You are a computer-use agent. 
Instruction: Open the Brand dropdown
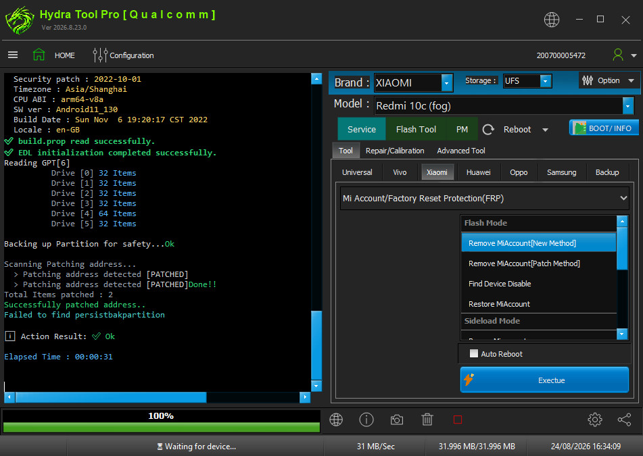tap(446, 83)
